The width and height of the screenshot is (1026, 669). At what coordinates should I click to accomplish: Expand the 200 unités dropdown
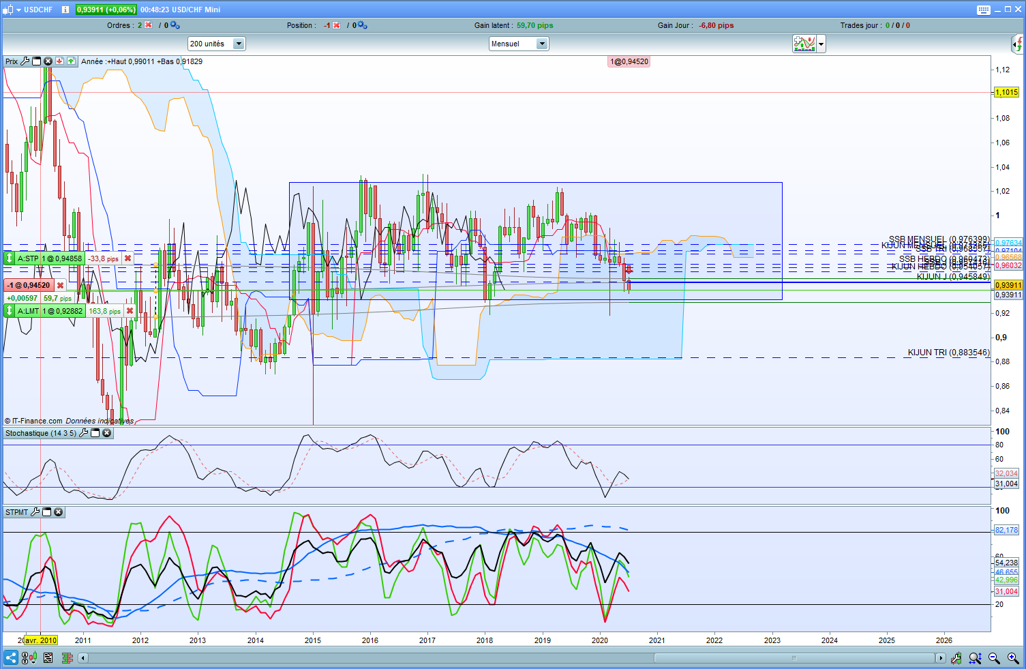point(239,44)
